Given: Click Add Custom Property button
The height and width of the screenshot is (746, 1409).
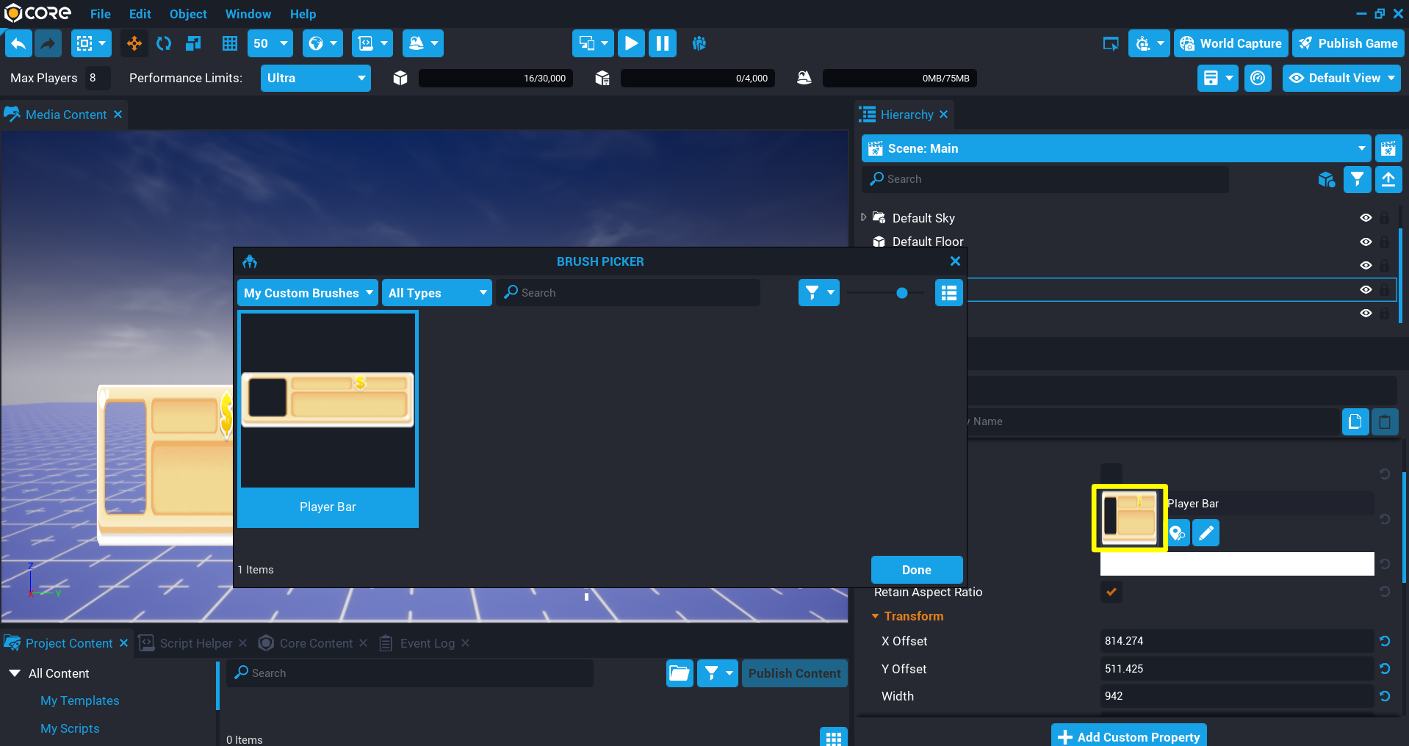Looking at the screenshot, I should (x=1128, y=736).
